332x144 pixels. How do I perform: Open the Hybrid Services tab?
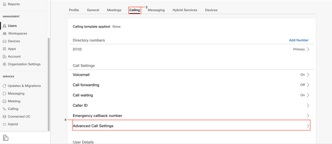coord(185,10)
